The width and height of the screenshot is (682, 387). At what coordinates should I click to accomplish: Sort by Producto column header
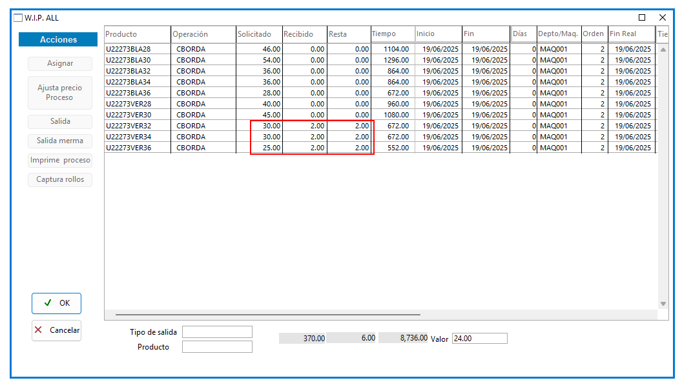tap(138, 34)
